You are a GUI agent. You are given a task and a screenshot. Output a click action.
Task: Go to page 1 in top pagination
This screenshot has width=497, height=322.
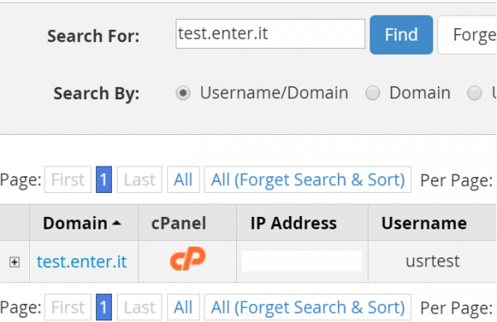click(x=104, y=180)
